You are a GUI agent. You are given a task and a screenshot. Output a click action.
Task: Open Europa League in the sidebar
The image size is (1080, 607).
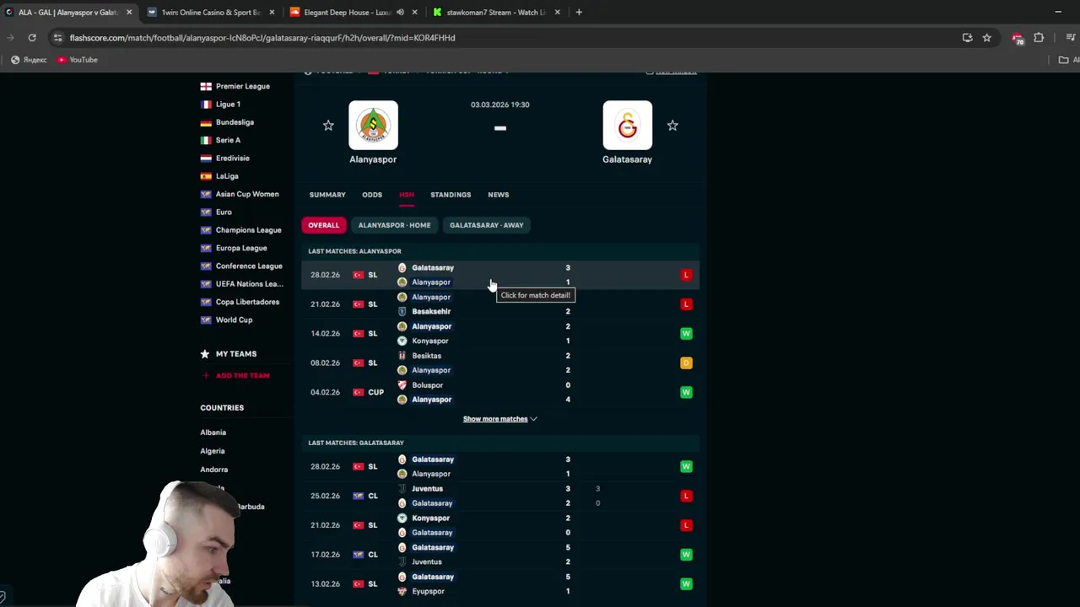coord(241,248)
